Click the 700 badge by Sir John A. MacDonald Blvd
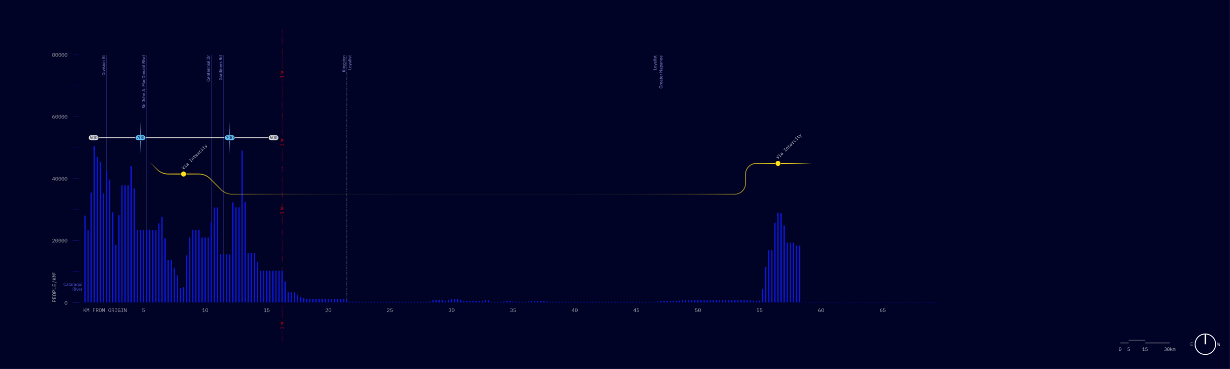Viewport: 1230px width, 369px height. tap(140, 138)
